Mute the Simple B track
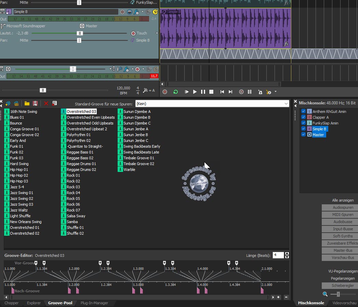The width and height of the screenshot is (358, 307). point(148,12)
